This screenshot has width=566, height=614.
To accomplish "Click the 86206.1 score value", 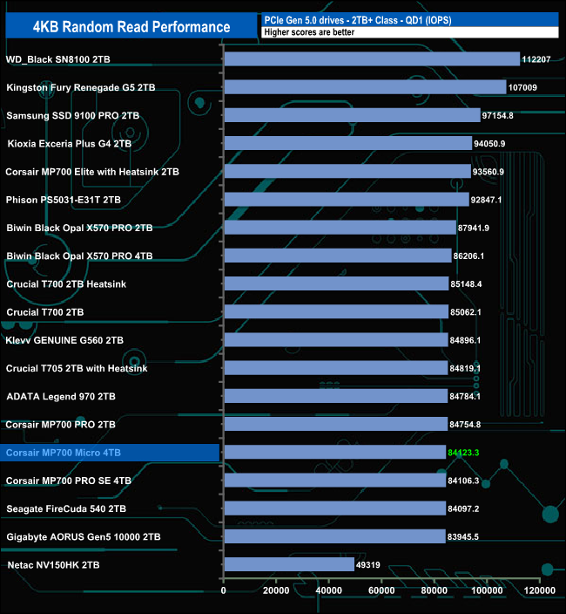I will coord(468,256).
